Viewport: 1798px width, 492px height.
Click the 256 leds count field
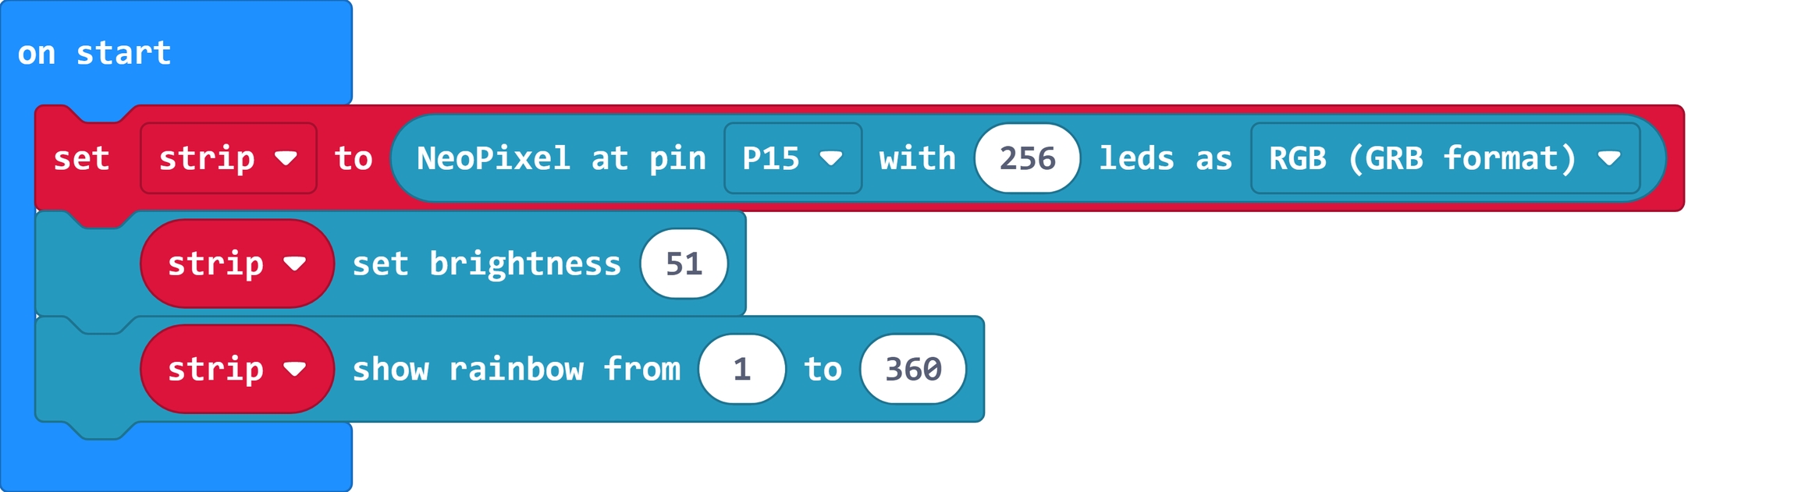(1028, 158)
